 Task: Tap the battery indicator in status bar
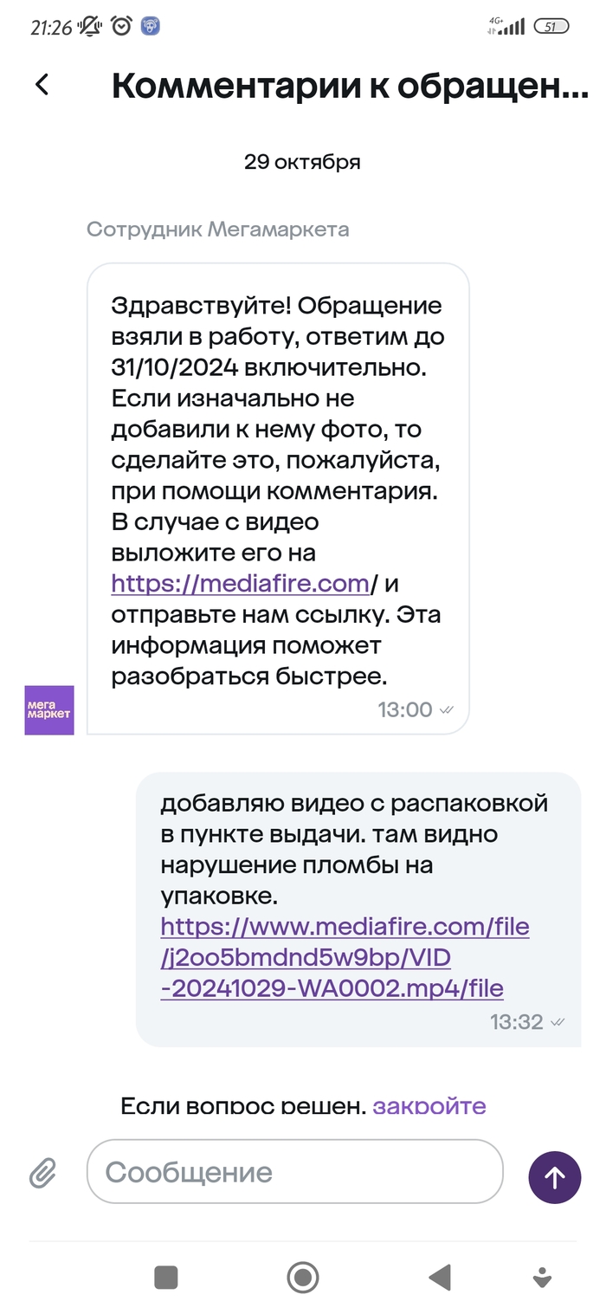tap(551, 27)
